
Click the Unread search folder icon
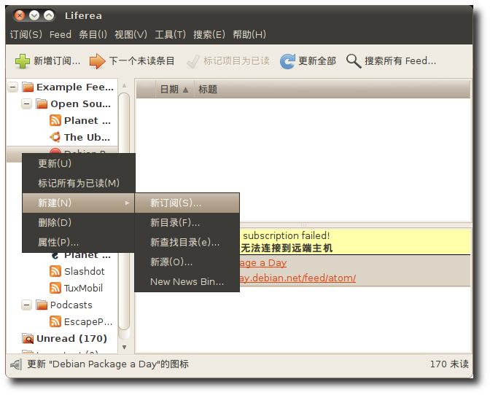tap(28, 338)
